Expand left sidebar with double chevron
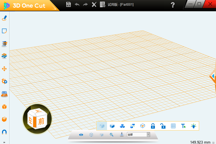This screenshot has height=144, width=216. (x=4, y=142)
